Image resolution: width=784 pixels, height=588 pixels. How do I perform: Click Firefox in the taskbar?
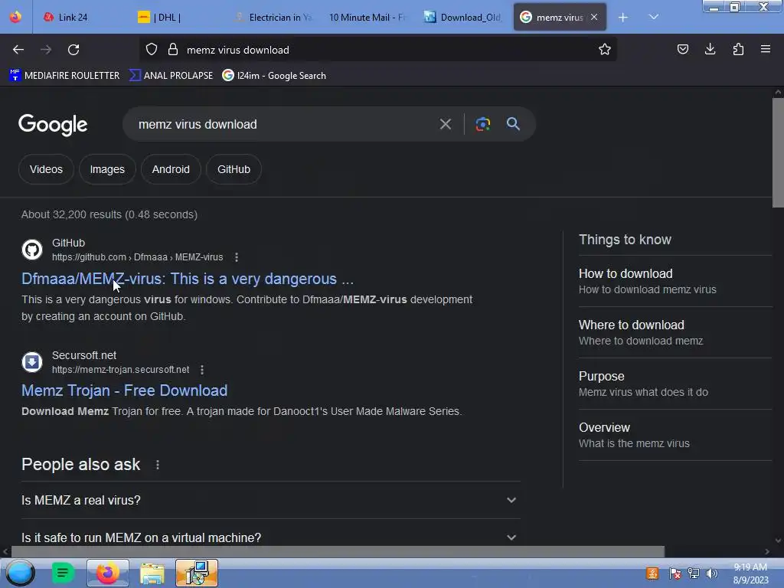(x=107, y=573)
